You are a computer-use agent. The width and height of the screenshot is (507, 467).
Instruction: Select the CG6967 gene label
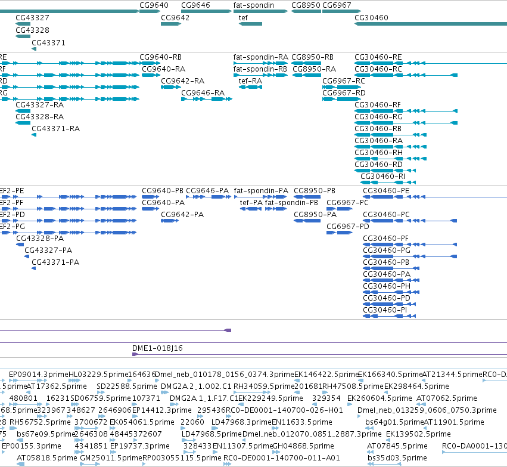point(337,5)
